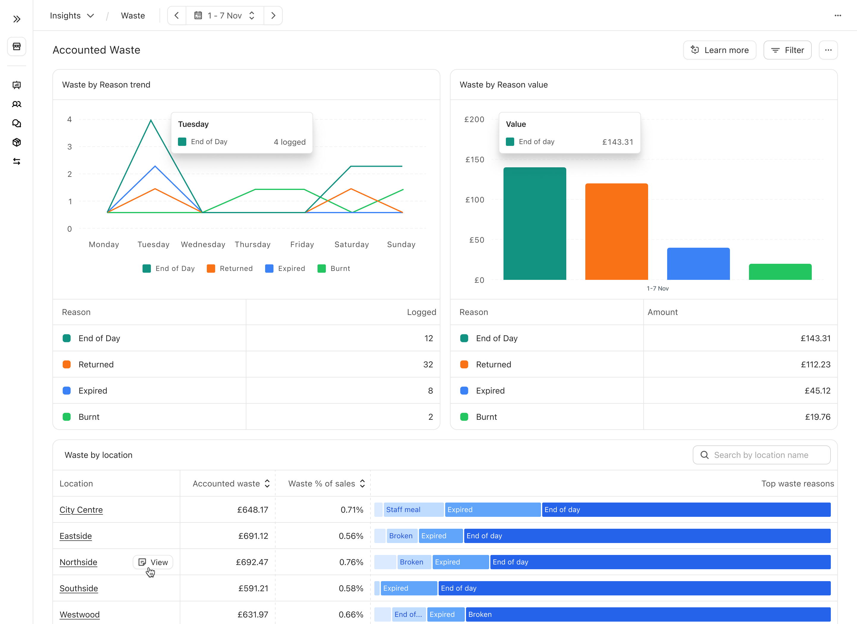Viewport: 857px width, 624px height.
Task: Open the Northside View button
Action: pos(153,562)
